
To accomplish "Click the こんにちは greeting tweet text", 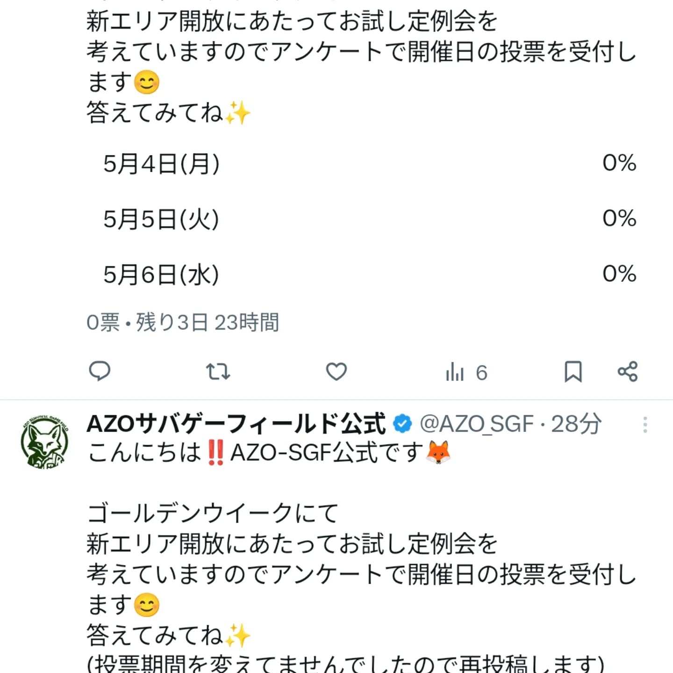I will tap(266, 450).
